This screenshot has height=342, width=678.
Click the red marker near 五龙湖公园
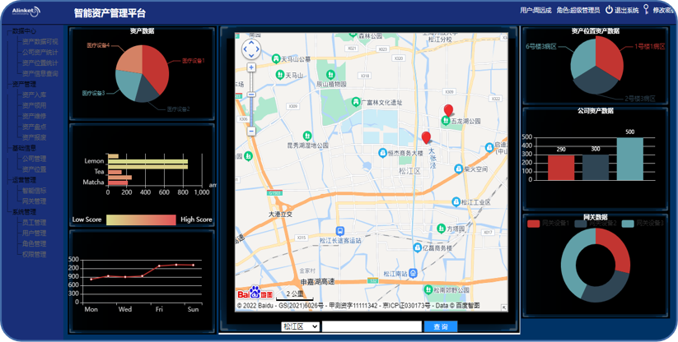click(x=448, y=111)
